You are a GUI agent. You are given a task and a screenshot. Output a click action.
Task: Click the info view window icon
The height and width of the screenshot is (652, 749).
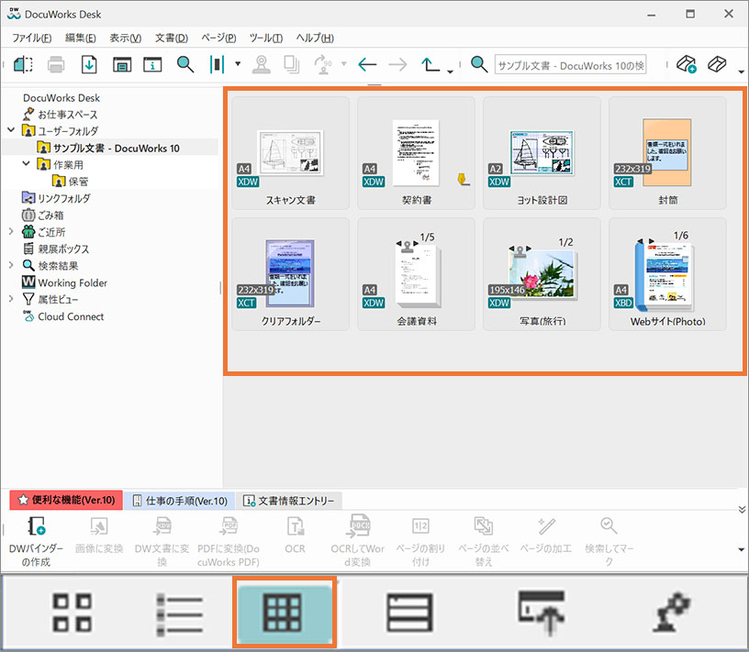(x=122, y=64)
